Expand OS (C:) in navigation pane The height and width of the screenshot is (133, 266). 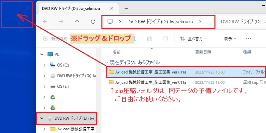45,65
